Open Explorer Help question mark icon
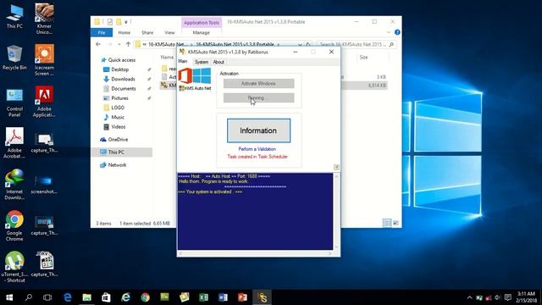 tap(397, 32)
